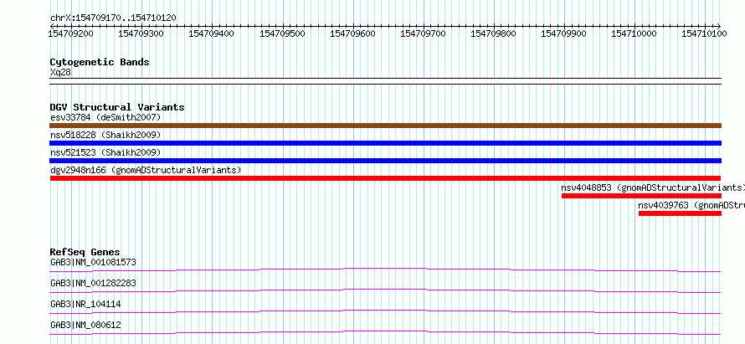The height and width of the screenshot is (344, 745).
Task: Click the nsv521523 (Shaikh2009) label
Action: coord(105,152)
